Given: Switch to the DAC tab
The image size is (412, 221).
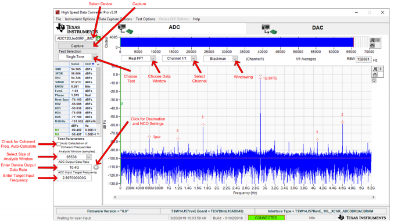Looking at the screenshot, I should coord(318,28).
